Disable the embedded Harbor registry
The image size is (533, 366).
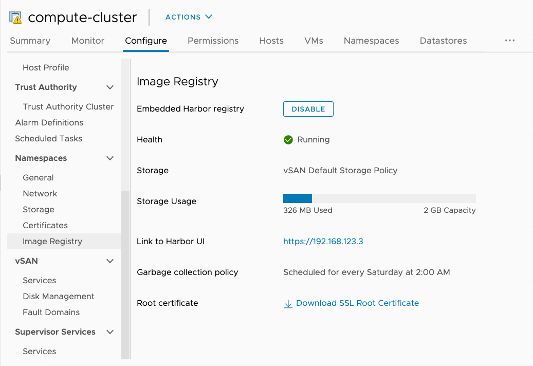[x=308, y=109]
